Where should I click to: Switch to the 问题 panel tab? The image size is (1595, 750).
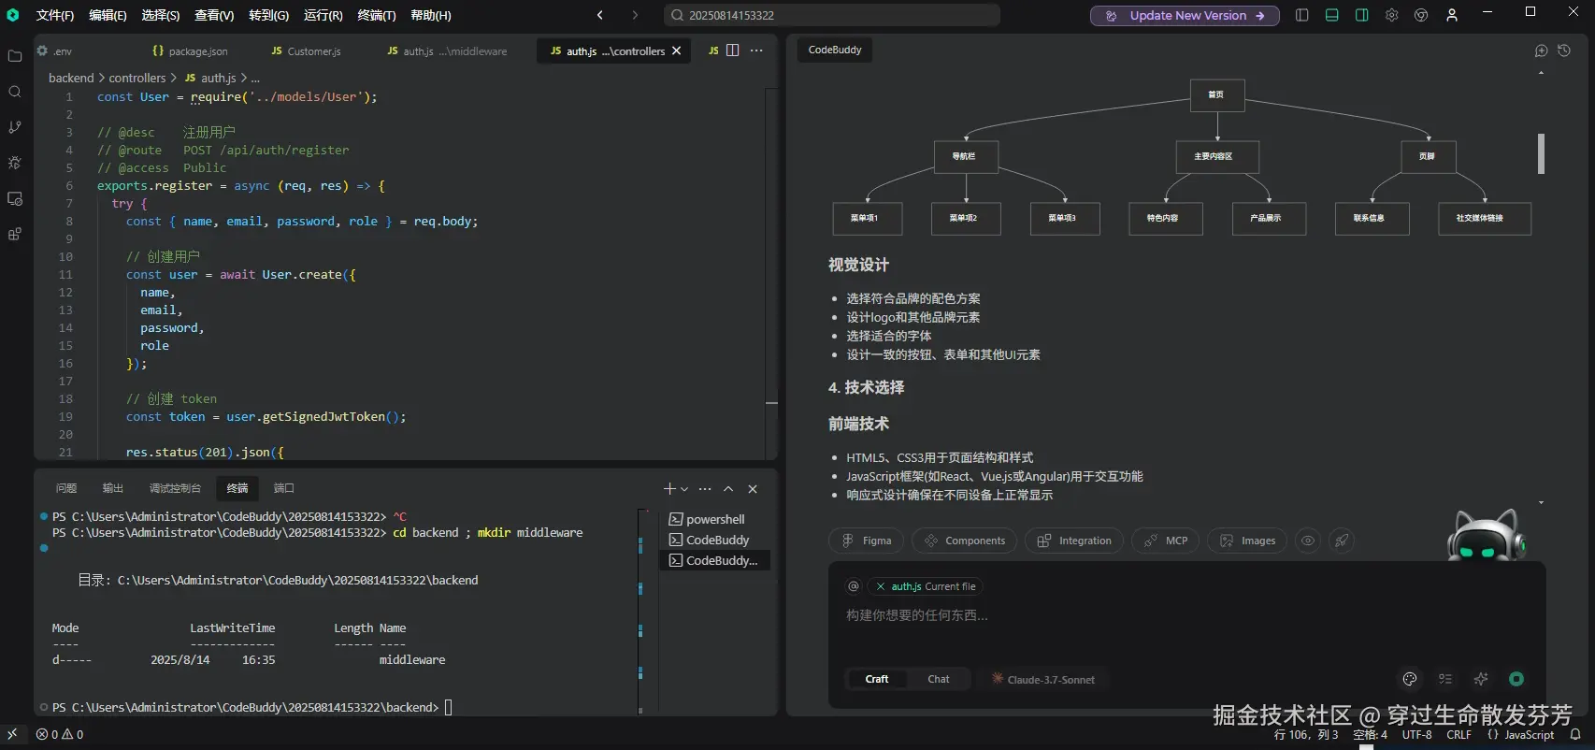coord(66,488)
